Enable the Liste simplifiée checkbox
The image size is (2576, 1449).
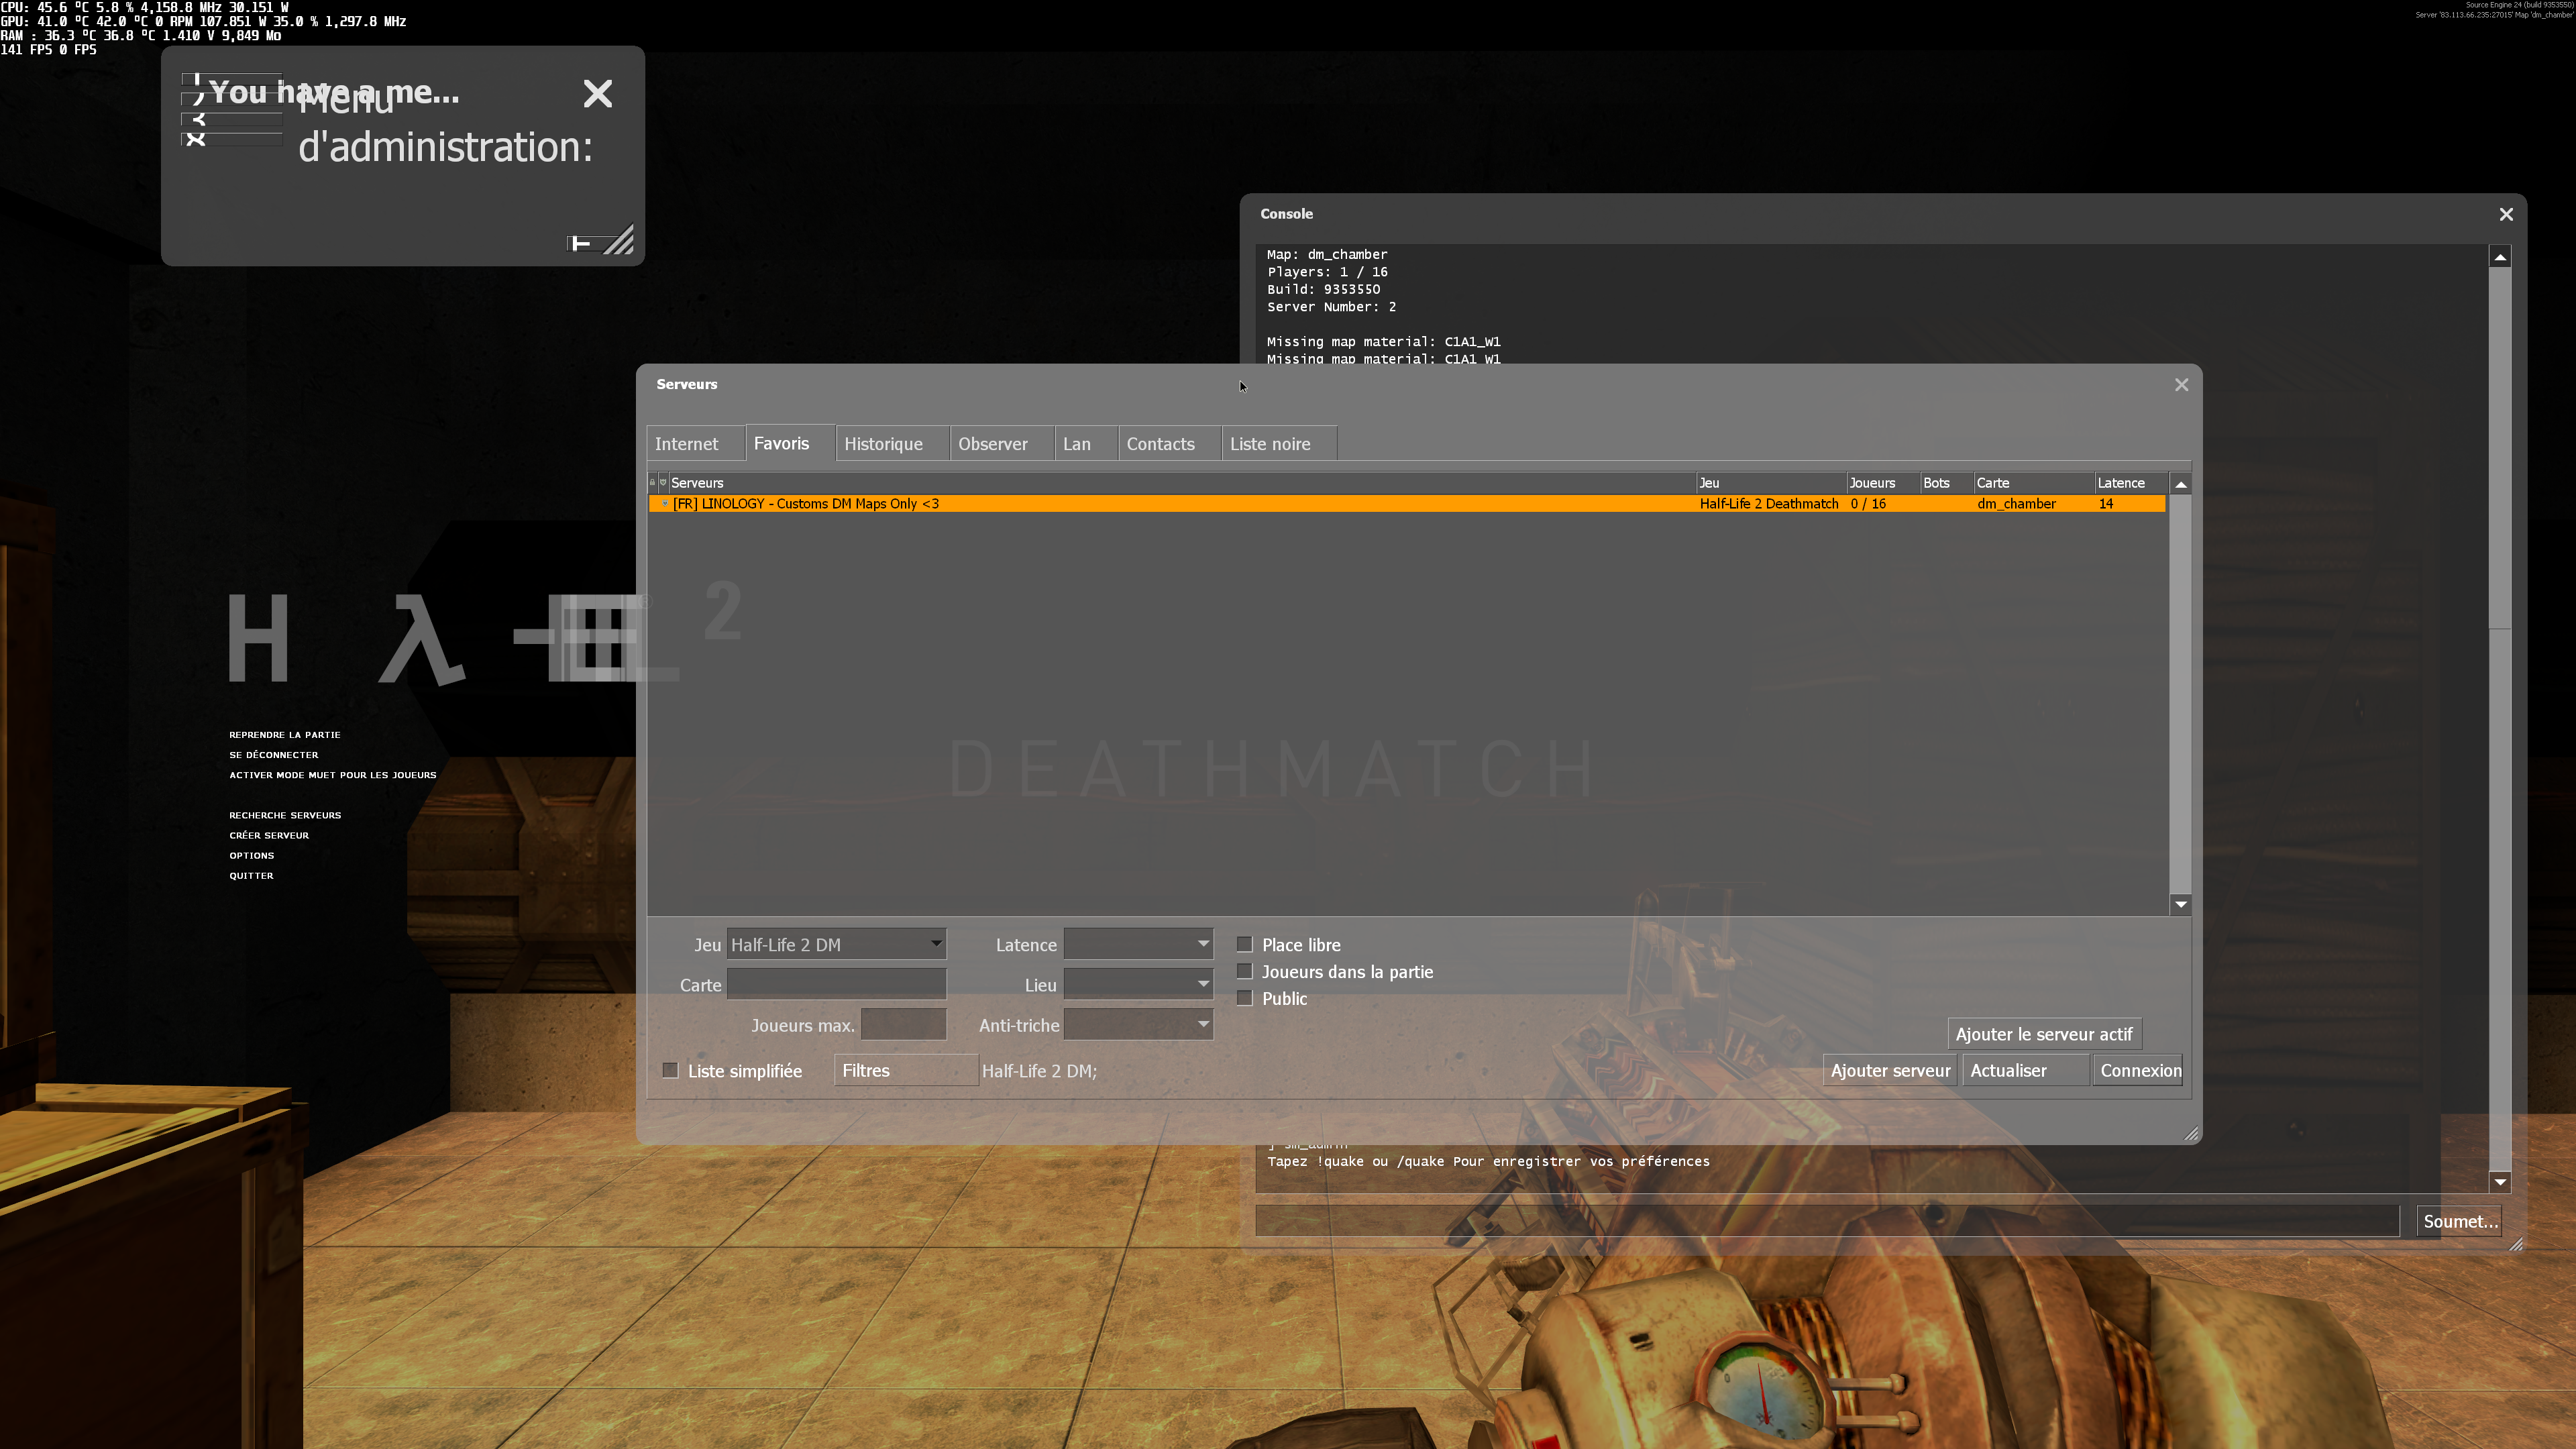click(670, 1071)
